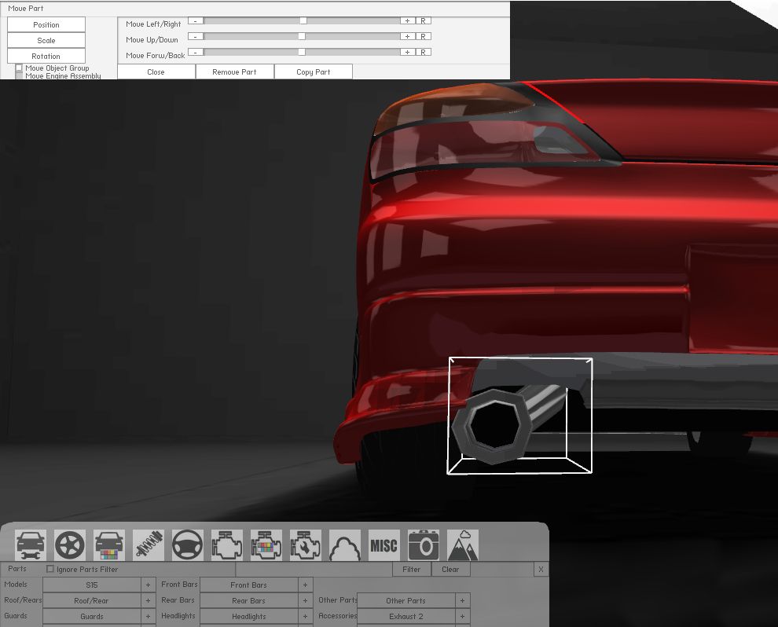Open the car paint colors icon
This screenshot has width=778, height=627.
[109, 544]
